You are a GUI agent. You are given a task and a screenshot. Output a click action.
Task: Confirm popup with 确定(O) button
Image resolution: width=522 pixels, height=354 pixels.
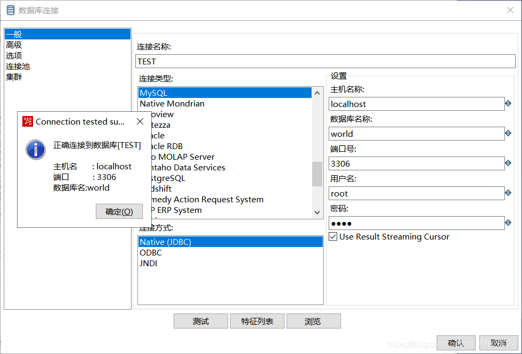click(x=119, y=212)
